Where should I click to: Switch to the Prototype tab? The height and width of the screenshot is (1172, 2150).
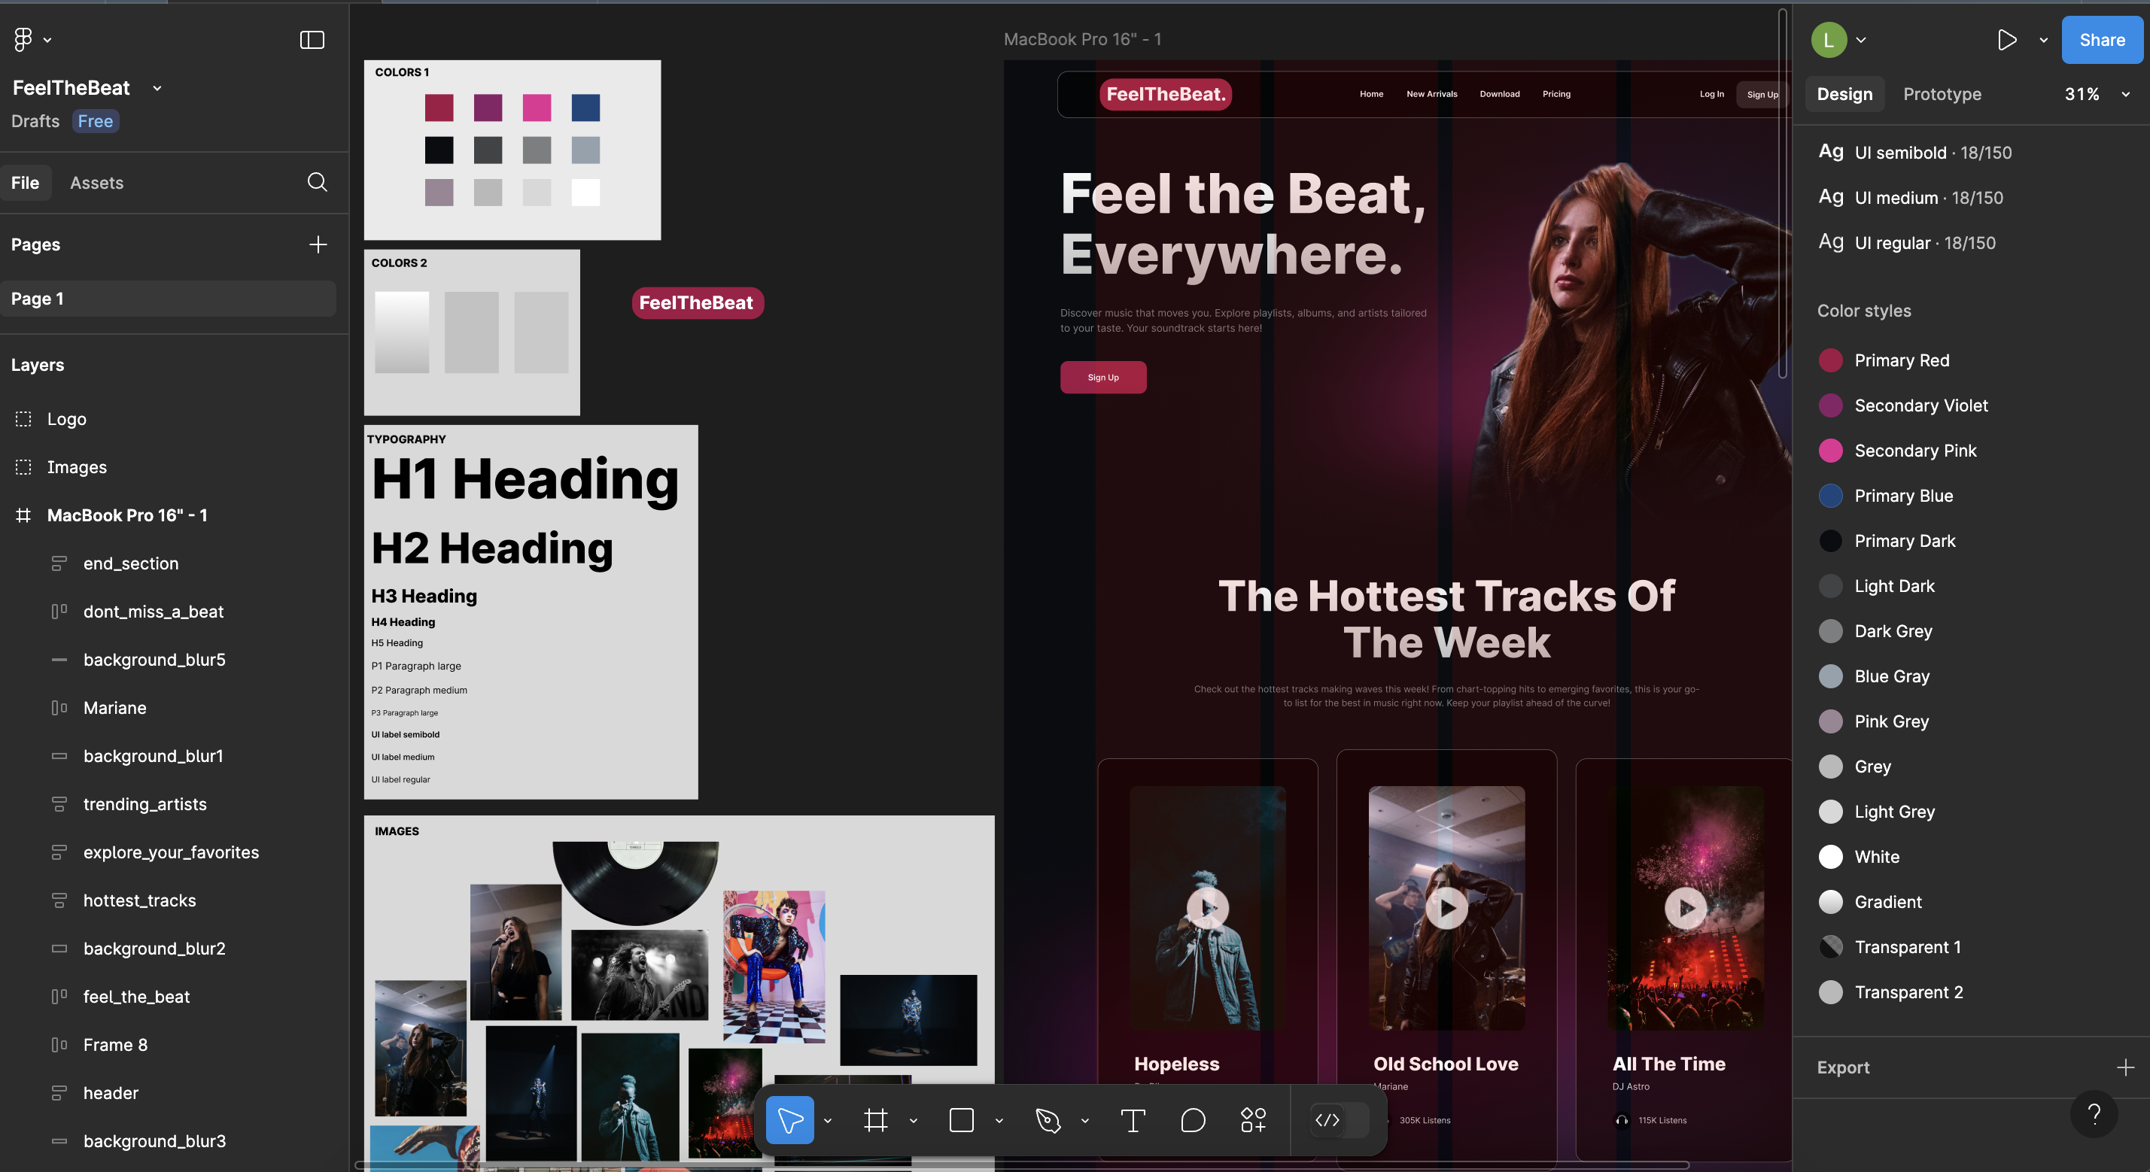1942,94
